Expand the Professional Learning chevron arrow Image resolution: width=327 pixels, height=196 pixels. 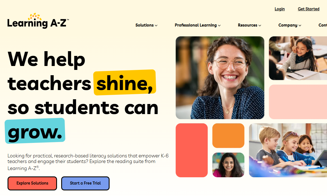(219, 25)
